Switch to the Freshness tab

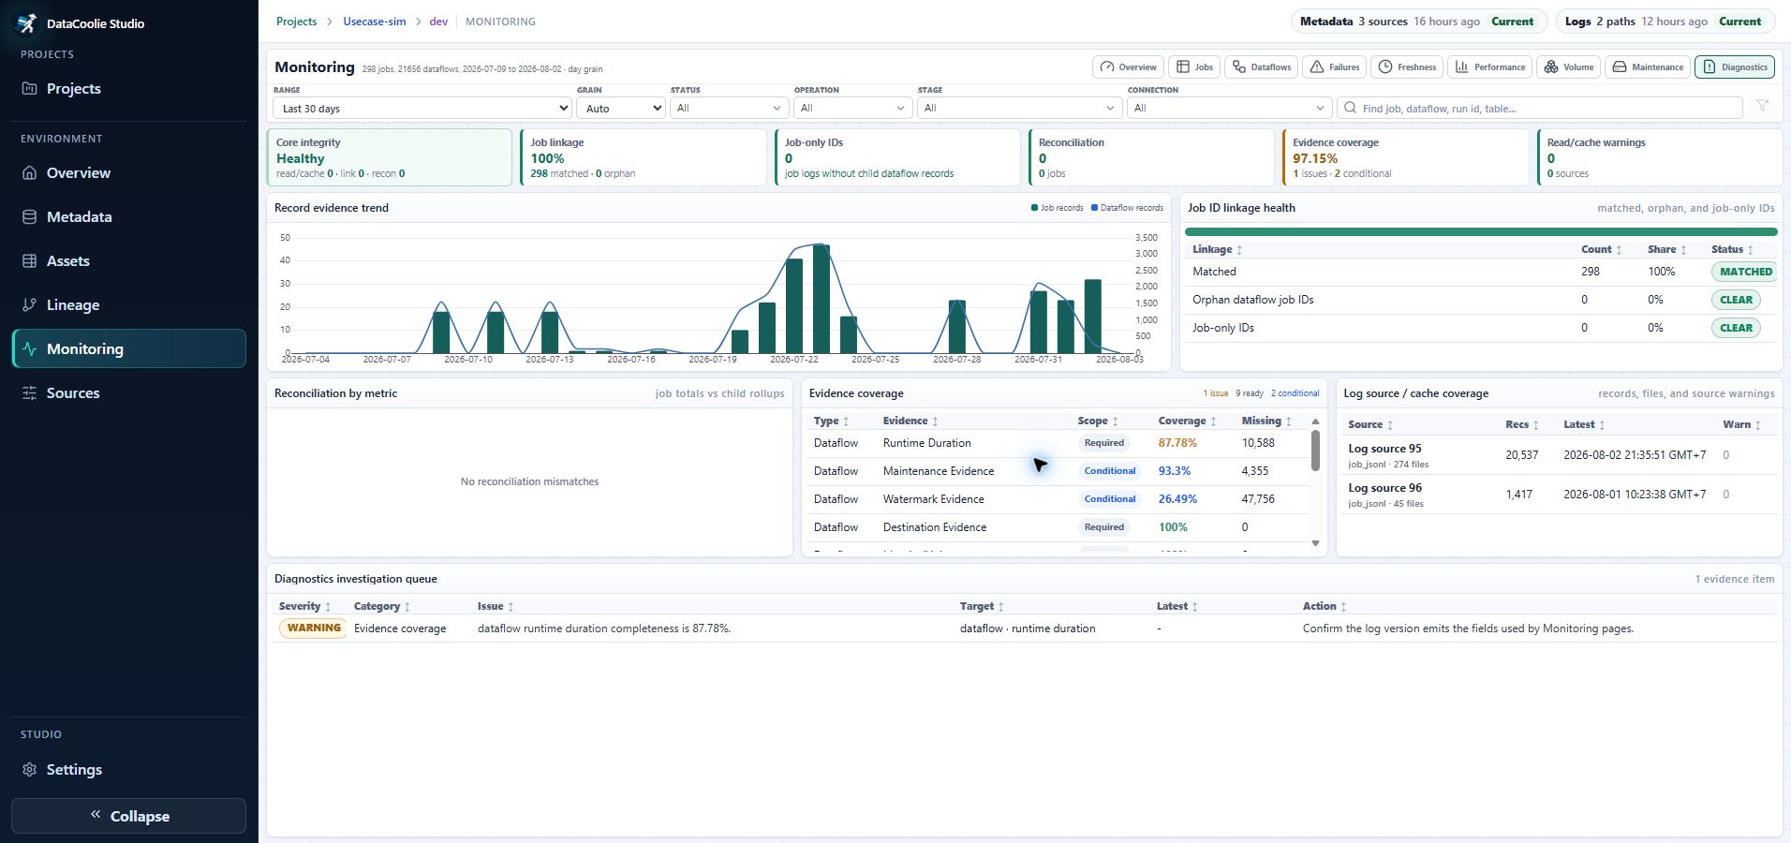point(1407,67)
